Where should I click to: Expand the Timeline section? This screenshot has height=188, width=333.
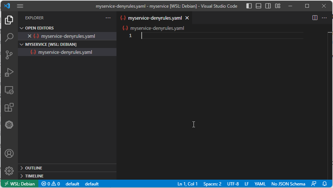[x=34, y=176]
